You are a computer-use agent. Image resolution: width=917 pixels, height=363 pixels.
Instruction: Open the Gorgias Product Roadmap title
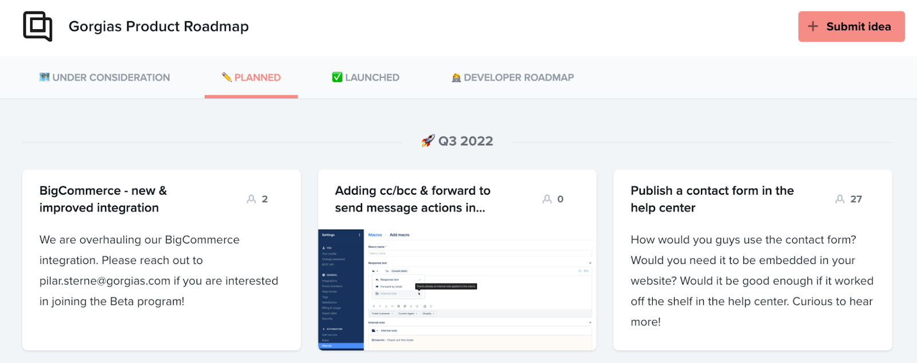(159, 26)
